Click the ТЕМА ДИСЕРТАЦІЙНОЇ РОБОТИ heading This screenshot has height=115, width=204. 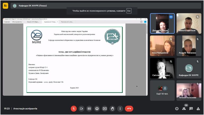(74, 52)
